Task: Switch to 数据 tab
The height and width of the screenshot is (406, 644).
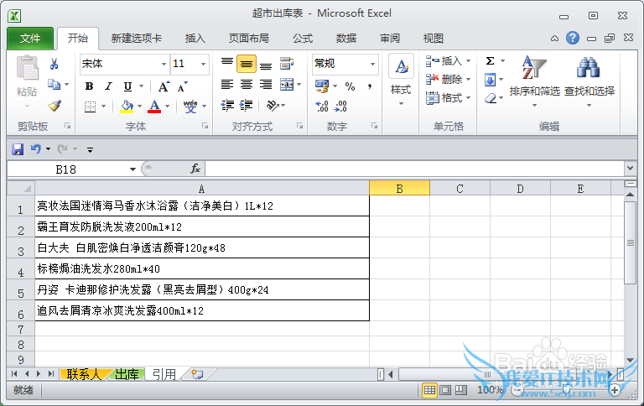Action: [346, 39]
